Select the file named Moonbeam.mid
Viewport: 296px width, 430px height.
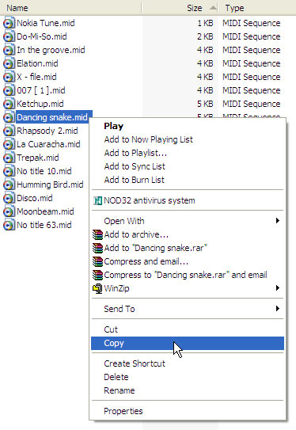[45, 211]
